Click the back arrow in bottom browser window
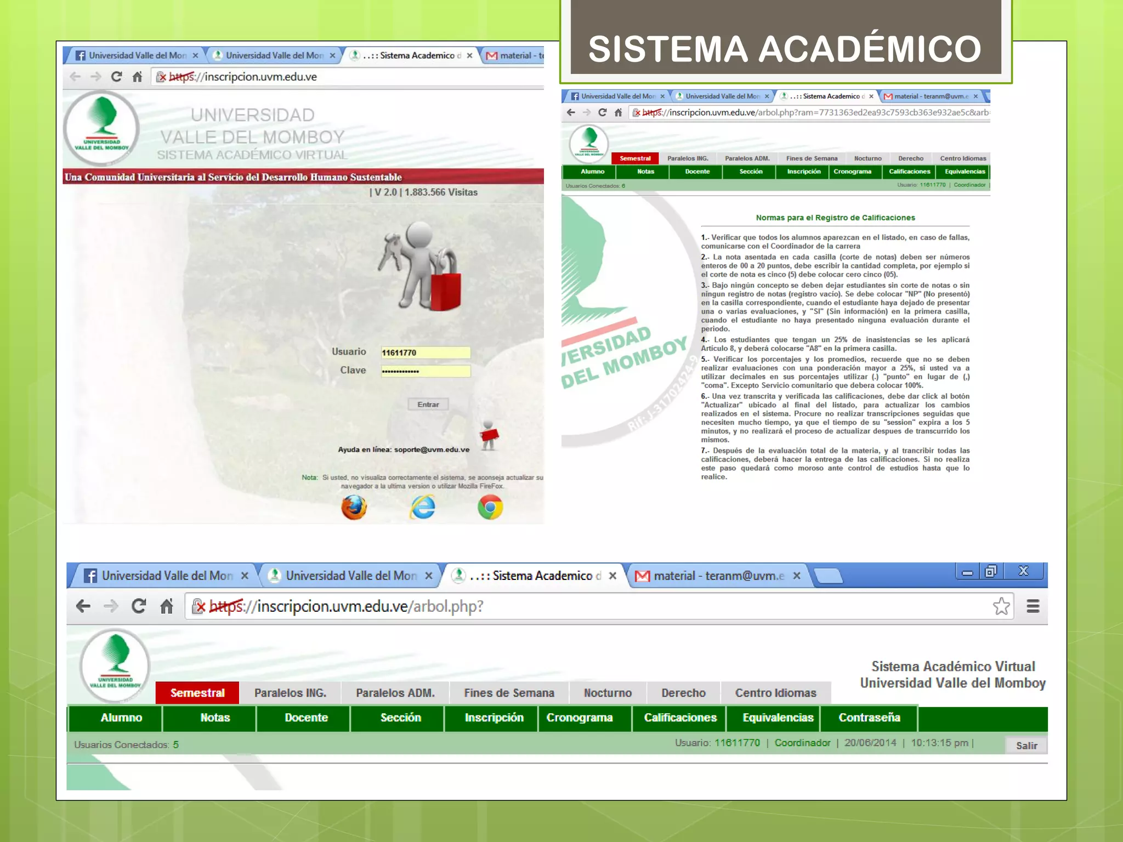1123x842 pixels. (x=83, y=606)
